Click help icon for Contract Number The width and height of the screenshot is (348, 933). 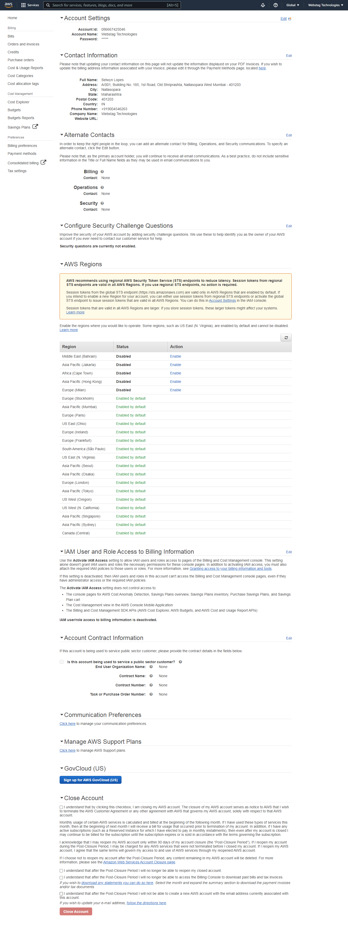tap(151, 685)
